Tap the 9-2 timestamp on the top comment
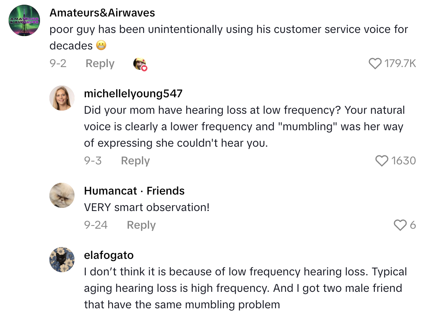 (58, 63)
